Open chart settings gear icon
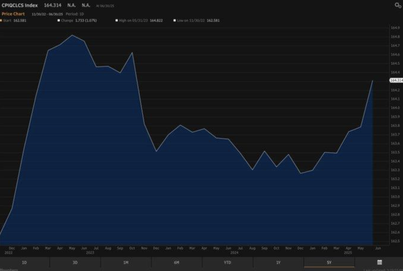This screenshot has height=271, width=403. (x=398, y=5)
